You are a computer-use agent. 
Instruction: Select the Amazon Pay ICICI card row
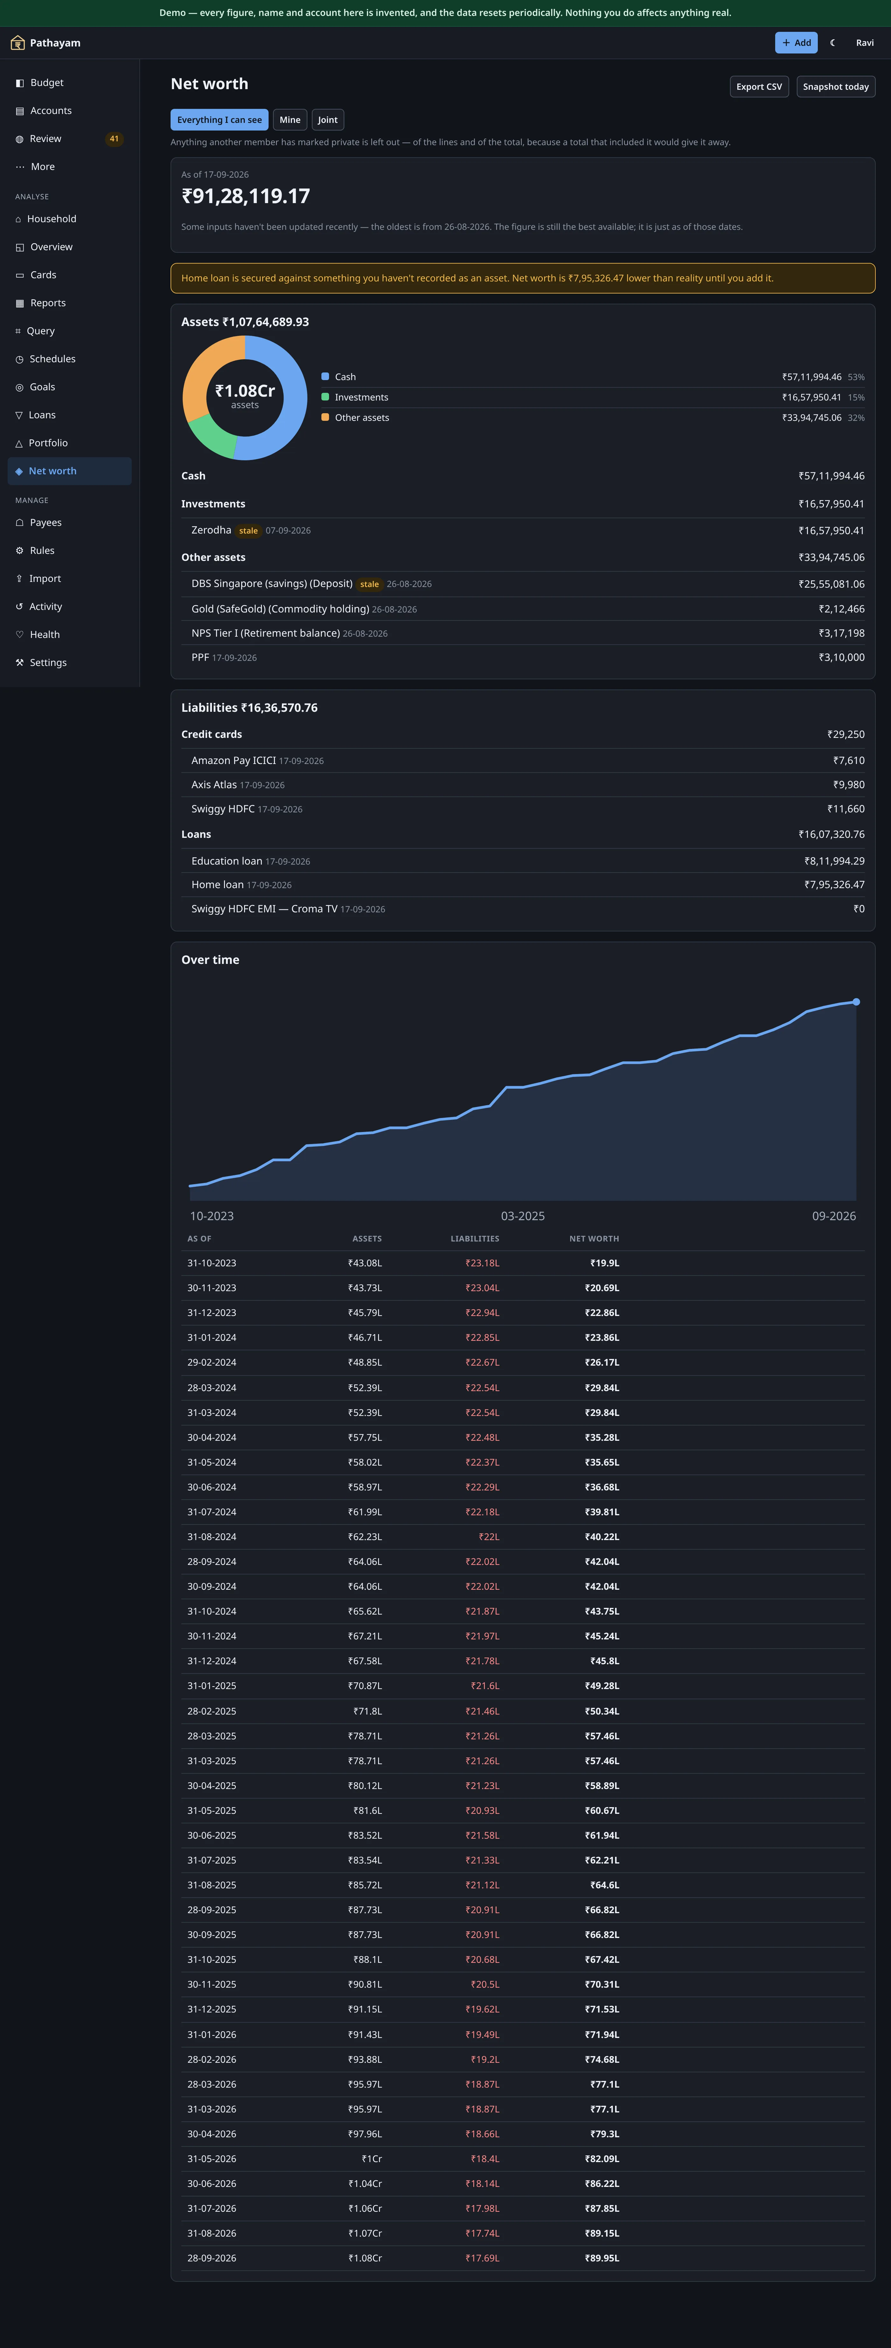523,760
